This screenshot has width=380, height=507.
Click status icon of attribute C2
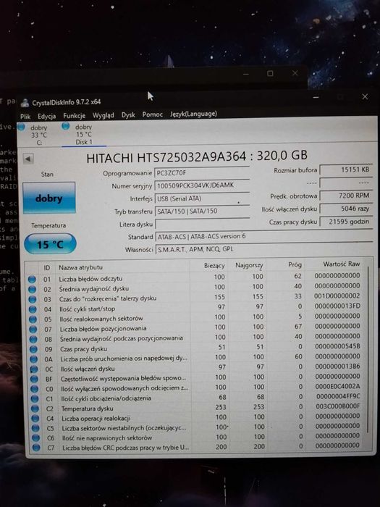coord(35,408)
